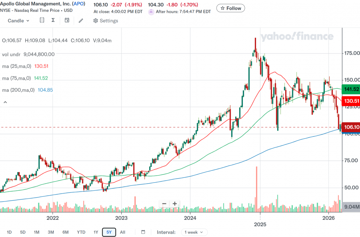The height and width of the screenshot is (237, 360).
Task: Choose the 1Y range option
Action: click(96, 232)
